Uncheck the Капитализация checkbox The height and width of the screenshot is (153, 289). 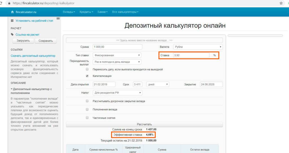tap(87, 76)
